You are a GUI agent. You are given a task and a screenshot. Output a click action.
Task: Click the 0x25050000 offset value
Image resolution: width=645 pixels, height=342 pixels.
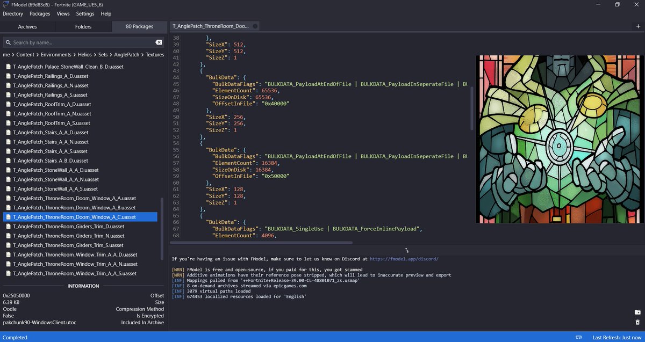[16, 296]
